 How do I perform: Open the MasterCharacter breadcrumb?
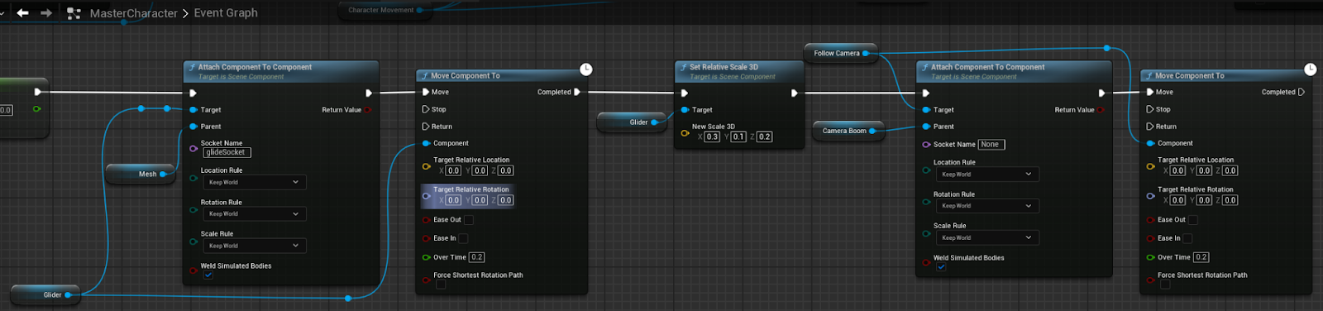(133, 13)
